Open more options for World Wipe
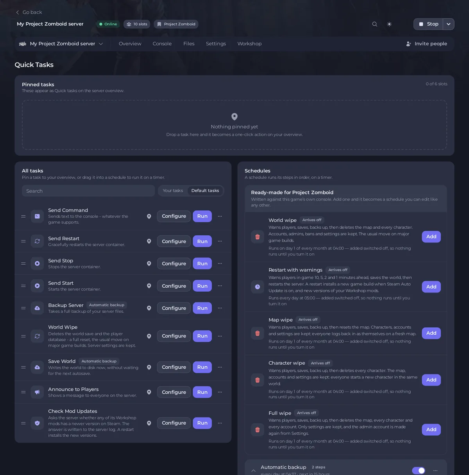 (x=220, y=336)
